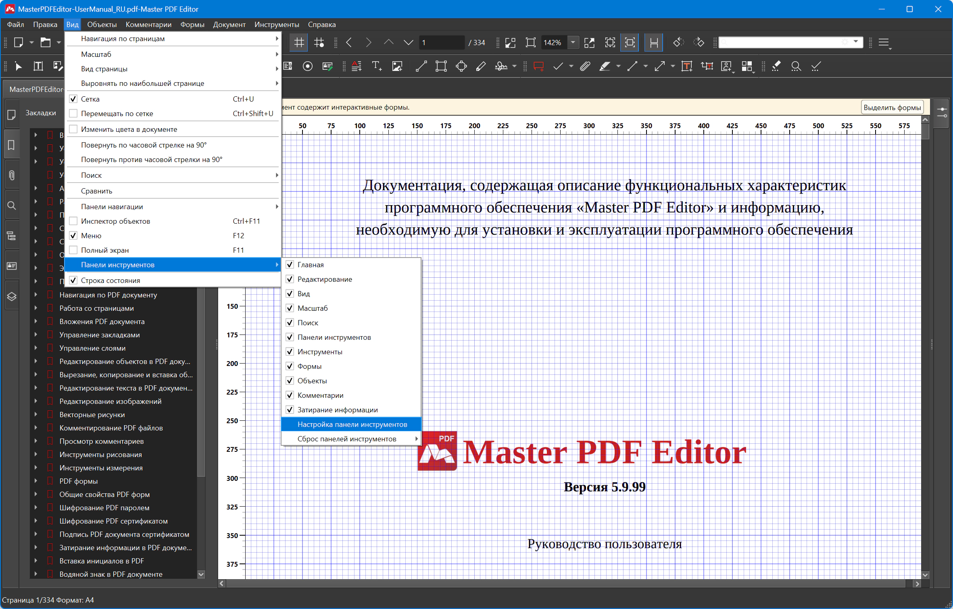
Task: Uncheck the Главная toolbar
Action: pyautogui.click(x=290, y=264)
